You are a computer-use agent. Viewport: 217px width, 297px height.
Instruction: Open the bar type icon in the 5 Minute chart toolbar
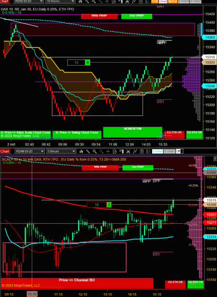click(81, 151)
